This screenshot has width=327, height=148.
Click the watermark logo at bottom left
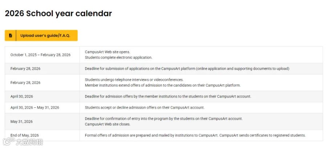coord(23,142)
